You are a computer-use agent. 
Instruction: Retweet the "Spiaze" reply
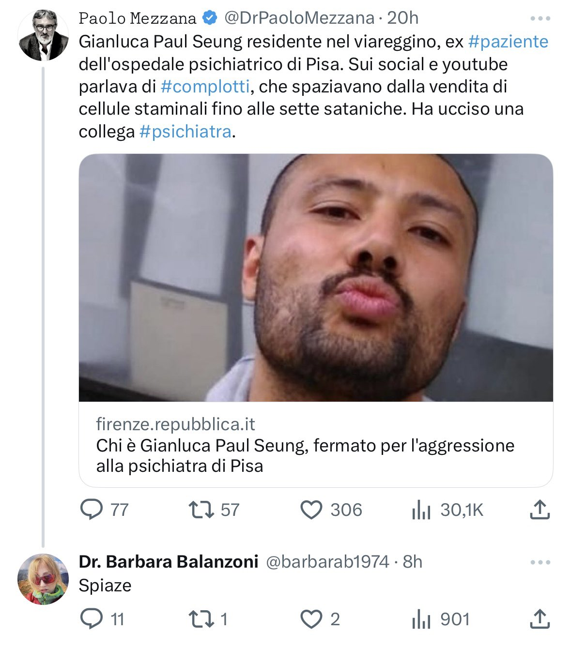[201, 619]
